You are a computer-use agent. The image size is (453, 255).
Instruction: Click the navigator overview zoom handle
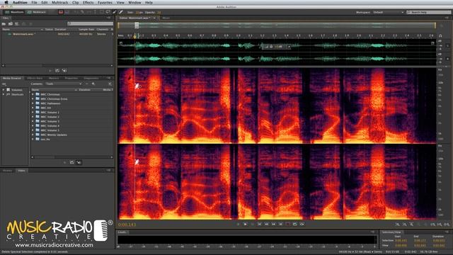(137, 25)
